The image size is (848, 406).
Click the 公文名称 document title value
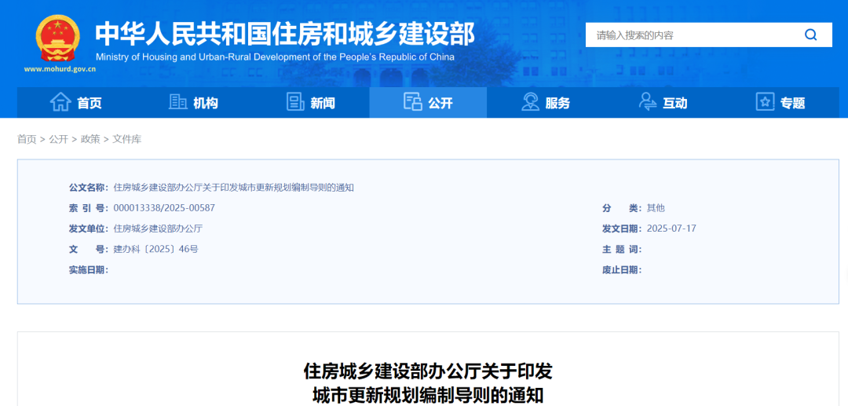[234, 188]
